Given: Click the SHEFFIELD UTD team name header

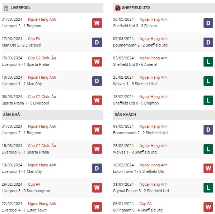Looking at the screenshot, I should coord(136,8).
